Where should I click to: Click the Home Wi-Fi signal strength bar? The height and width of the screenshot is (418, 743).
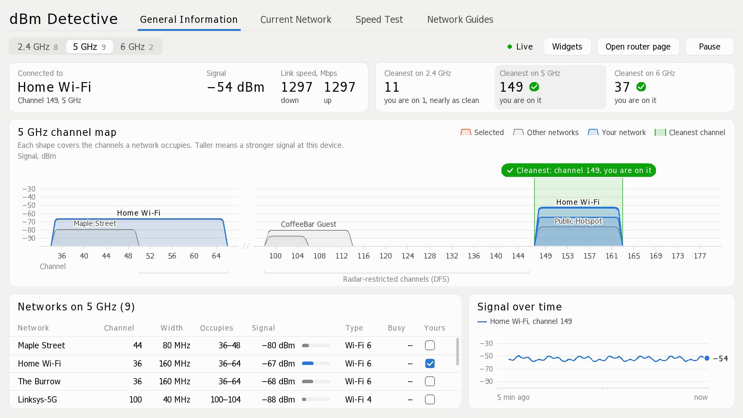(316, 363)
